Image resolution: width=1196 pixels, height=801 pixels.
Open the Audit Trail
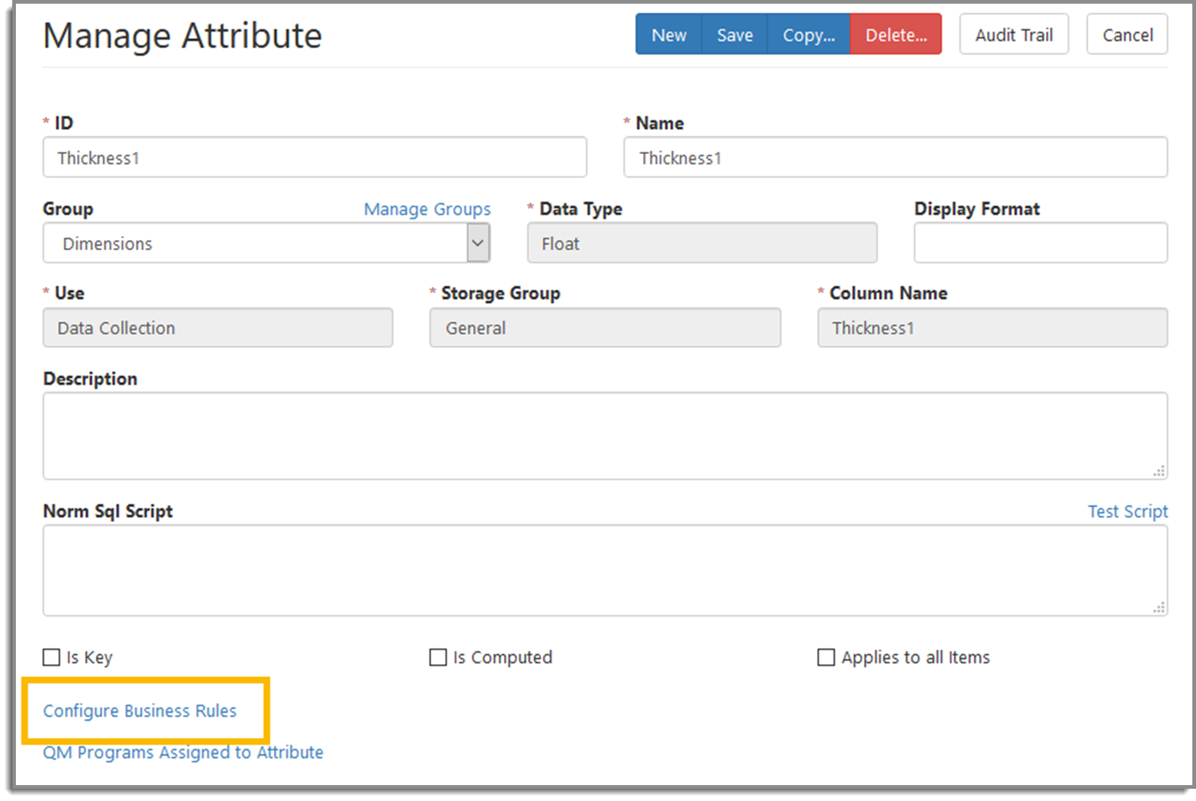(x=1014, y=35)
